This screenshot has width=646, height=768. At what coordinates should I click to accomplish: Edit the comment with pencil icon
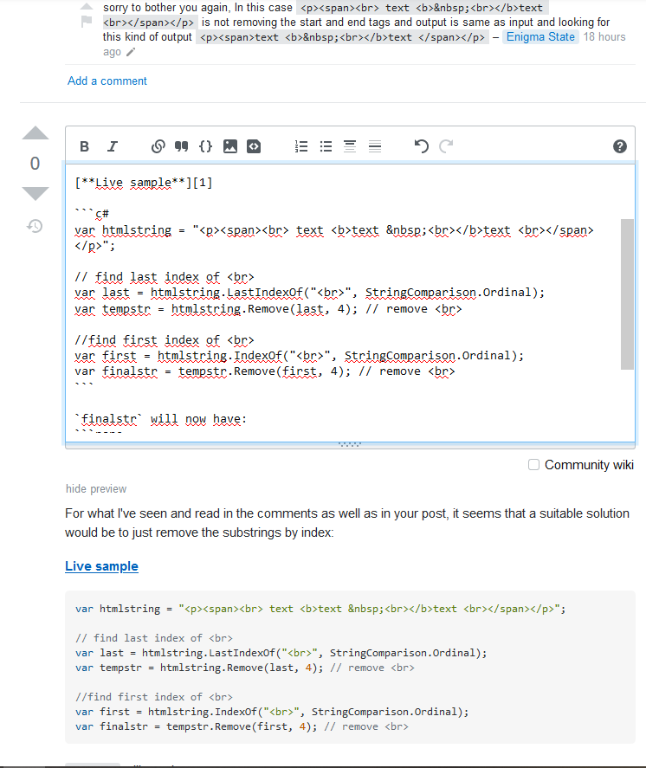click(131, 52)
